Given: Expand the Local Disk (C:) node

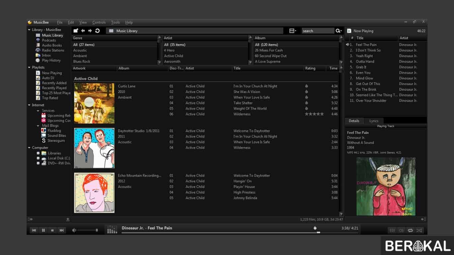Looking at the screenshot, I should [38, 158].
